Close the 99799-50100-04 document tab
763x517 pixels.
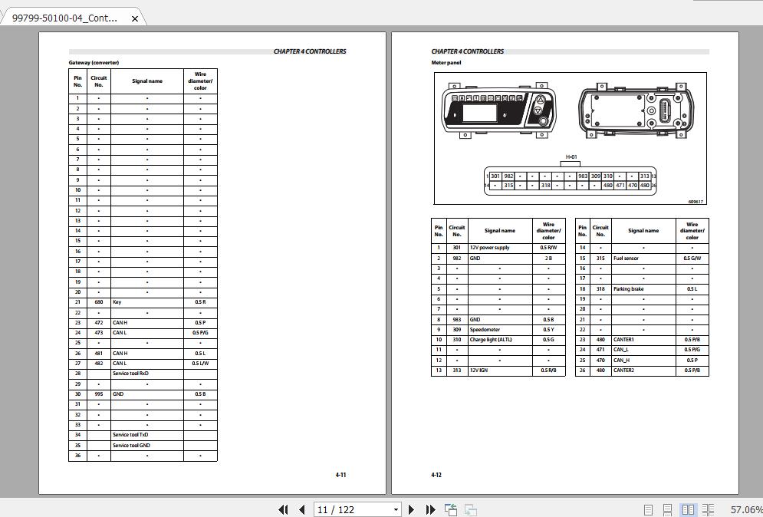(135, 16)
